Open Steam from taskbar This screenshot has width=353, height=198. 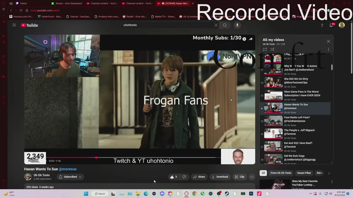(x=227, y=194)
